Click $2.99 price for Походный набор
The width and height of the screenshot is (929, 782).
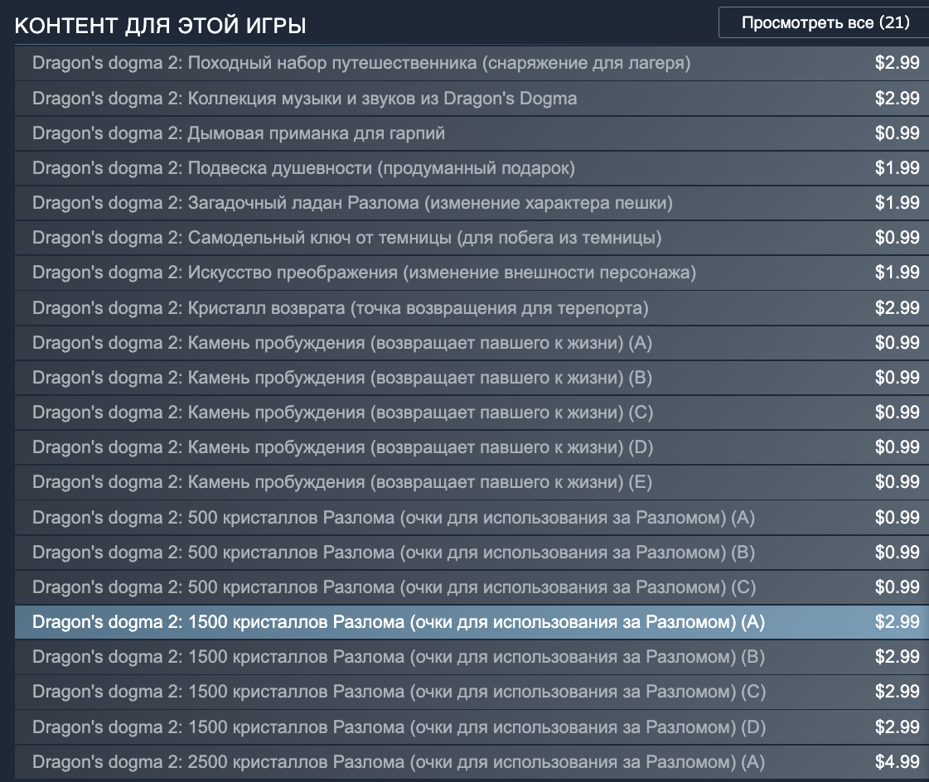pyautogui.click(x=897, y=63)
